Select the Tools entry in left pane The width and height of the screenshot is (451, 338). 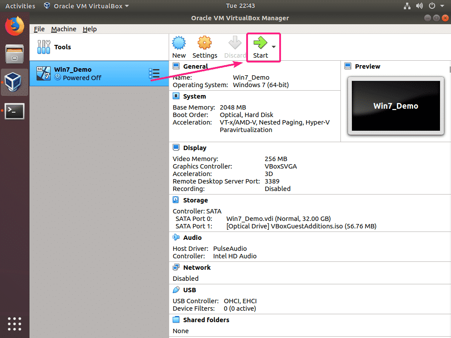coord(99,47)
